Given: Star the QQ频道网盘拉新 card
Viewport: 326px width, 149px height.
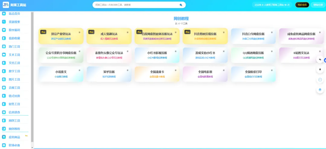Looking at the screenshot, I should point(272,51).
